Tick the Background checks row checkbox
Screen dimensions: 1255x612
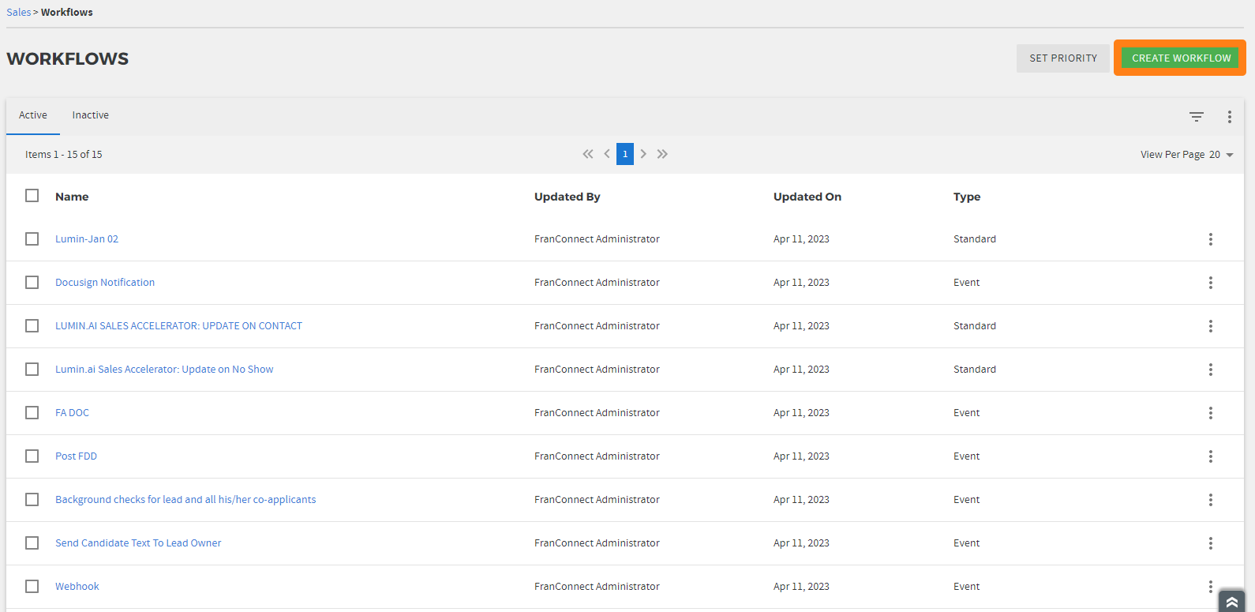click(32, 499)
